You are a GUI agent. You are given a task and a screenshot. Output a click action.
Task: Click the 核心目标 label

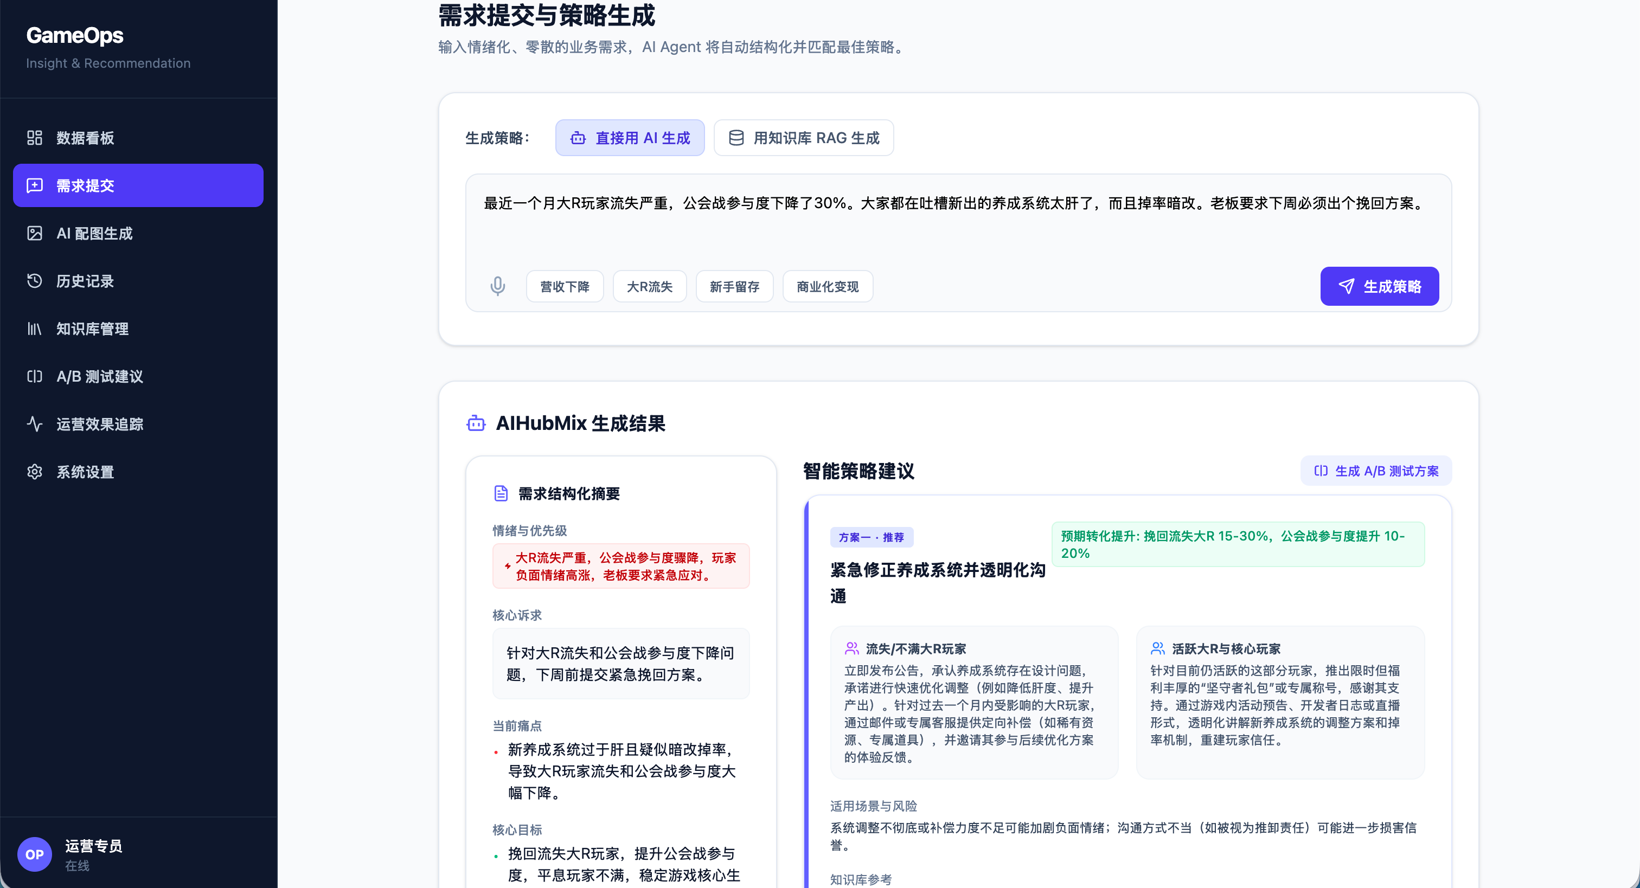pos(517,829)
